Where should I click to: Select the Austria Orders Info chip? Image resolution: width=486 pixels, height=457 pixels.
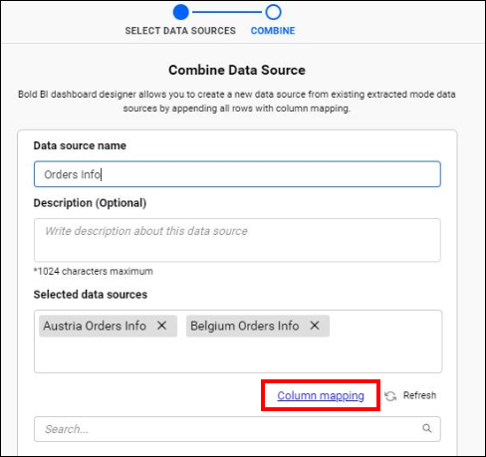click(108, 326)
